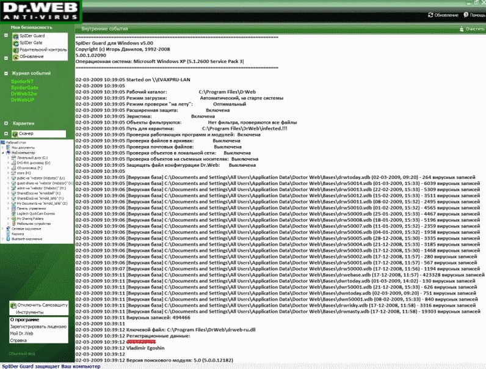This screenshot has width=486, height=369.
Task: Expand the guest-share на "webstor" tree node
Action: [9, 183]
